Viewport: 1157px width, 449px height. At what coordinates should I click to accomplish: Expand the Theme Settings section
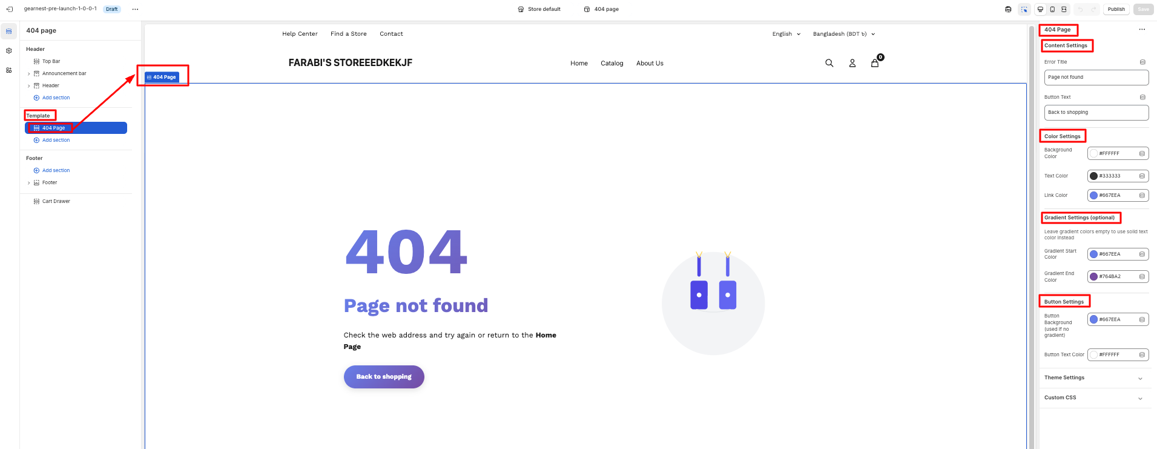point(1095,378)
